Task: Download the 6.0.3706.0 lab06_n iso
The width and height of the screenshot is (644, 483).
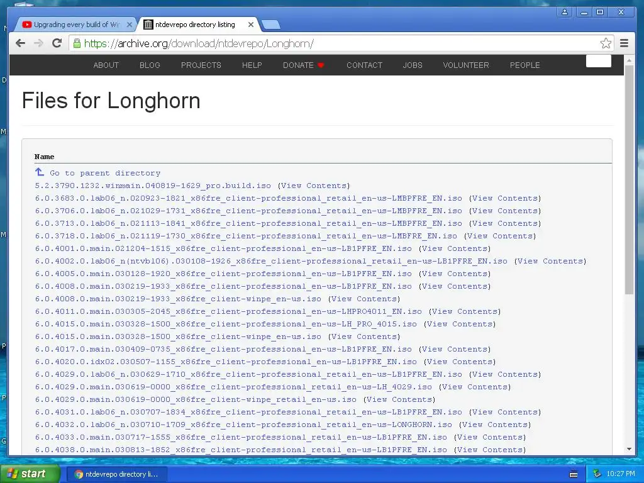Action: 248,211
